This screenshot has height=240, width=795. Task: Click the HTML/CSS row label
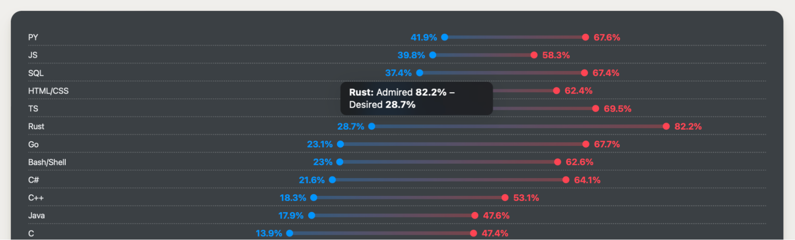point(48,91)
